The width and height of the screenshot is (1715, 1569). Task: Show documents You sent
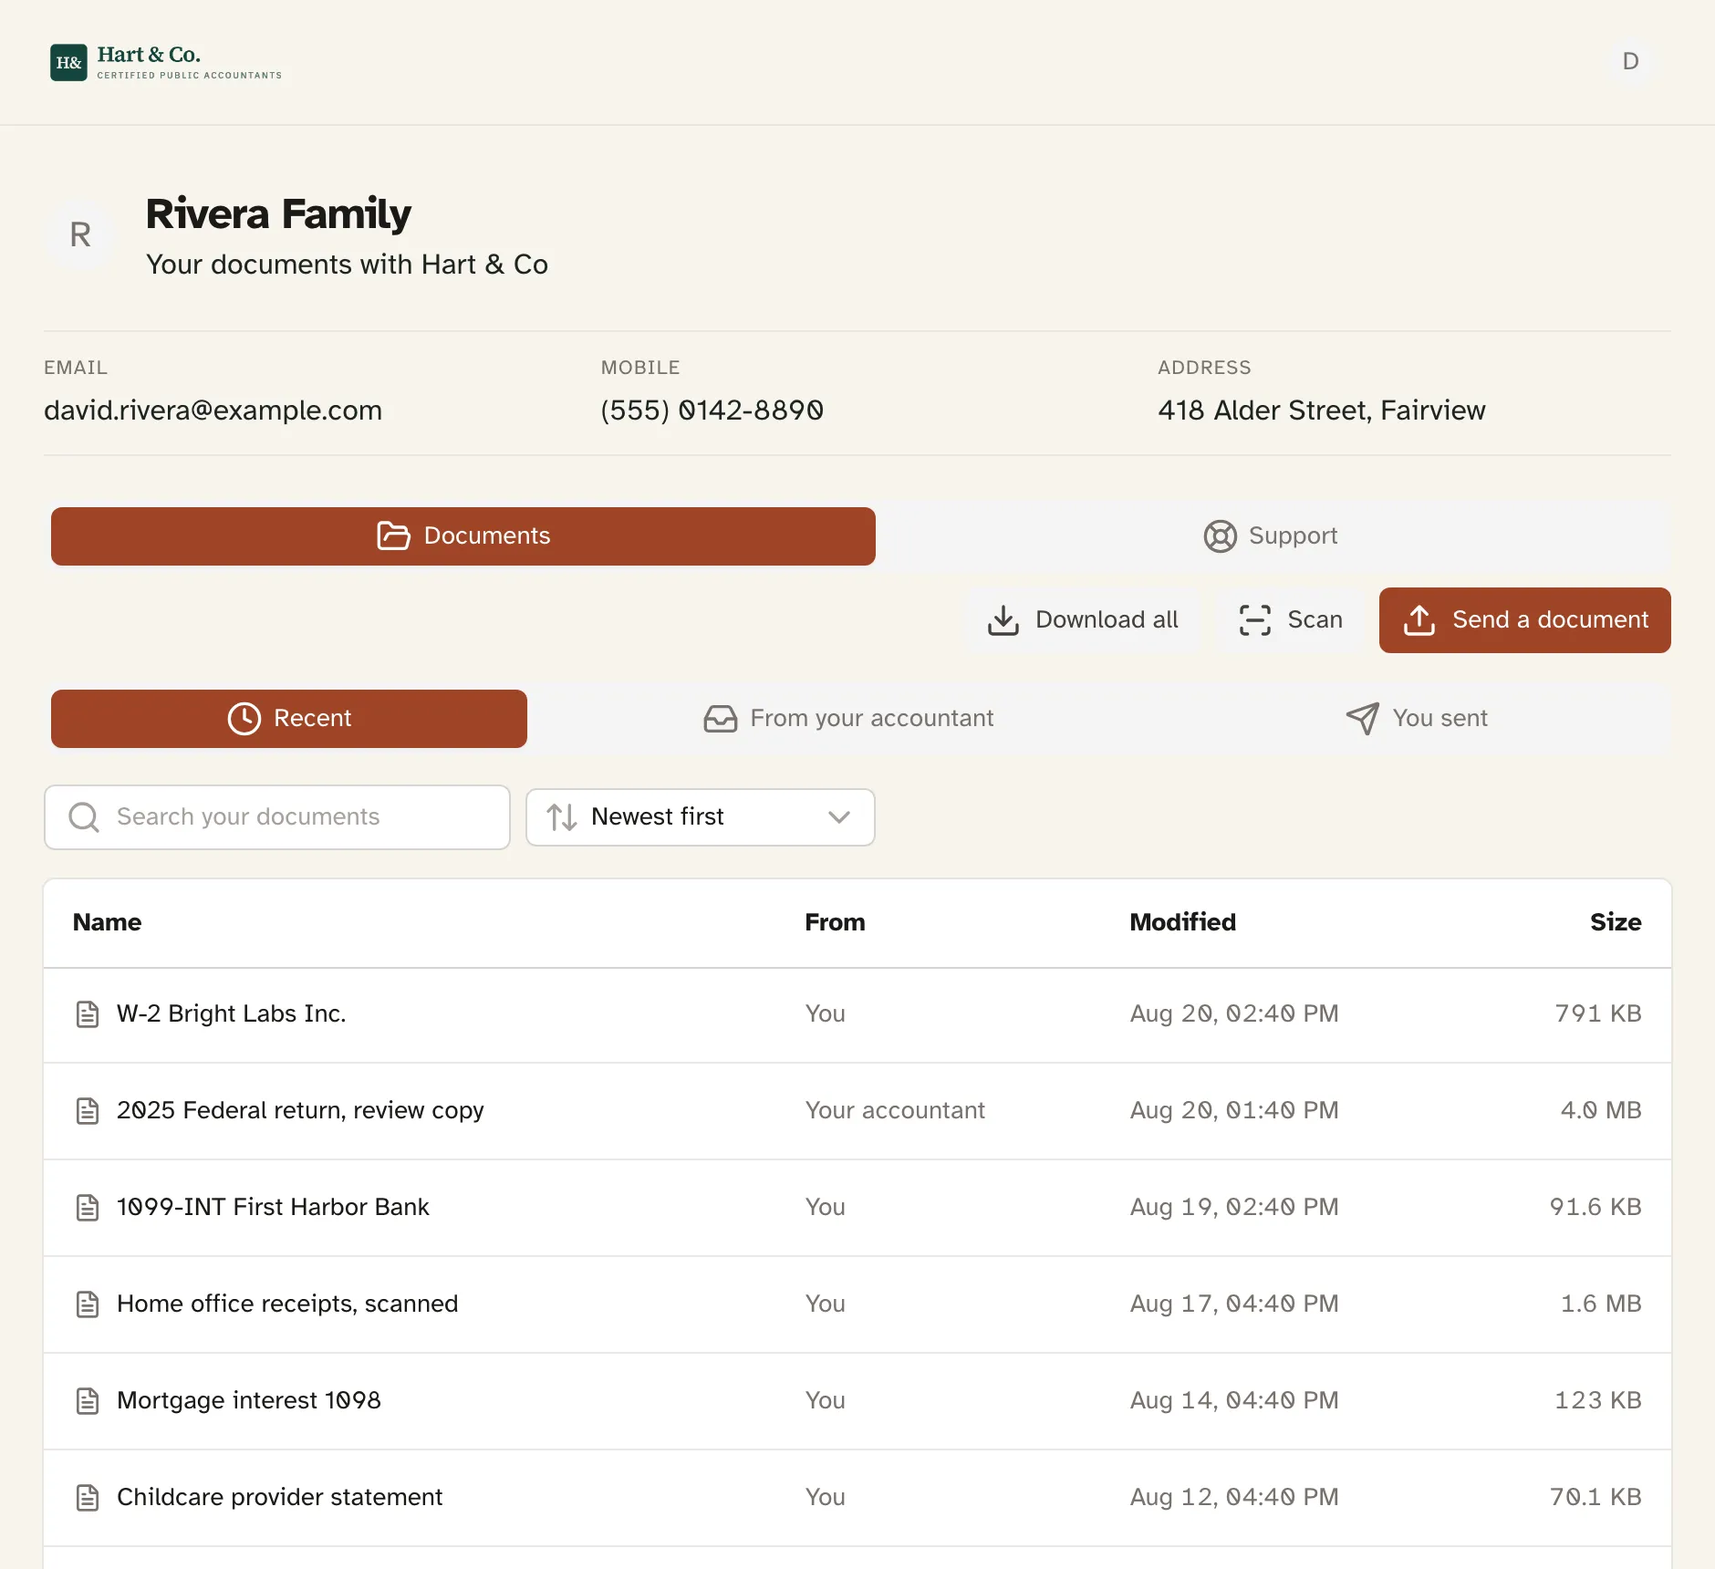coord(1417,719)
